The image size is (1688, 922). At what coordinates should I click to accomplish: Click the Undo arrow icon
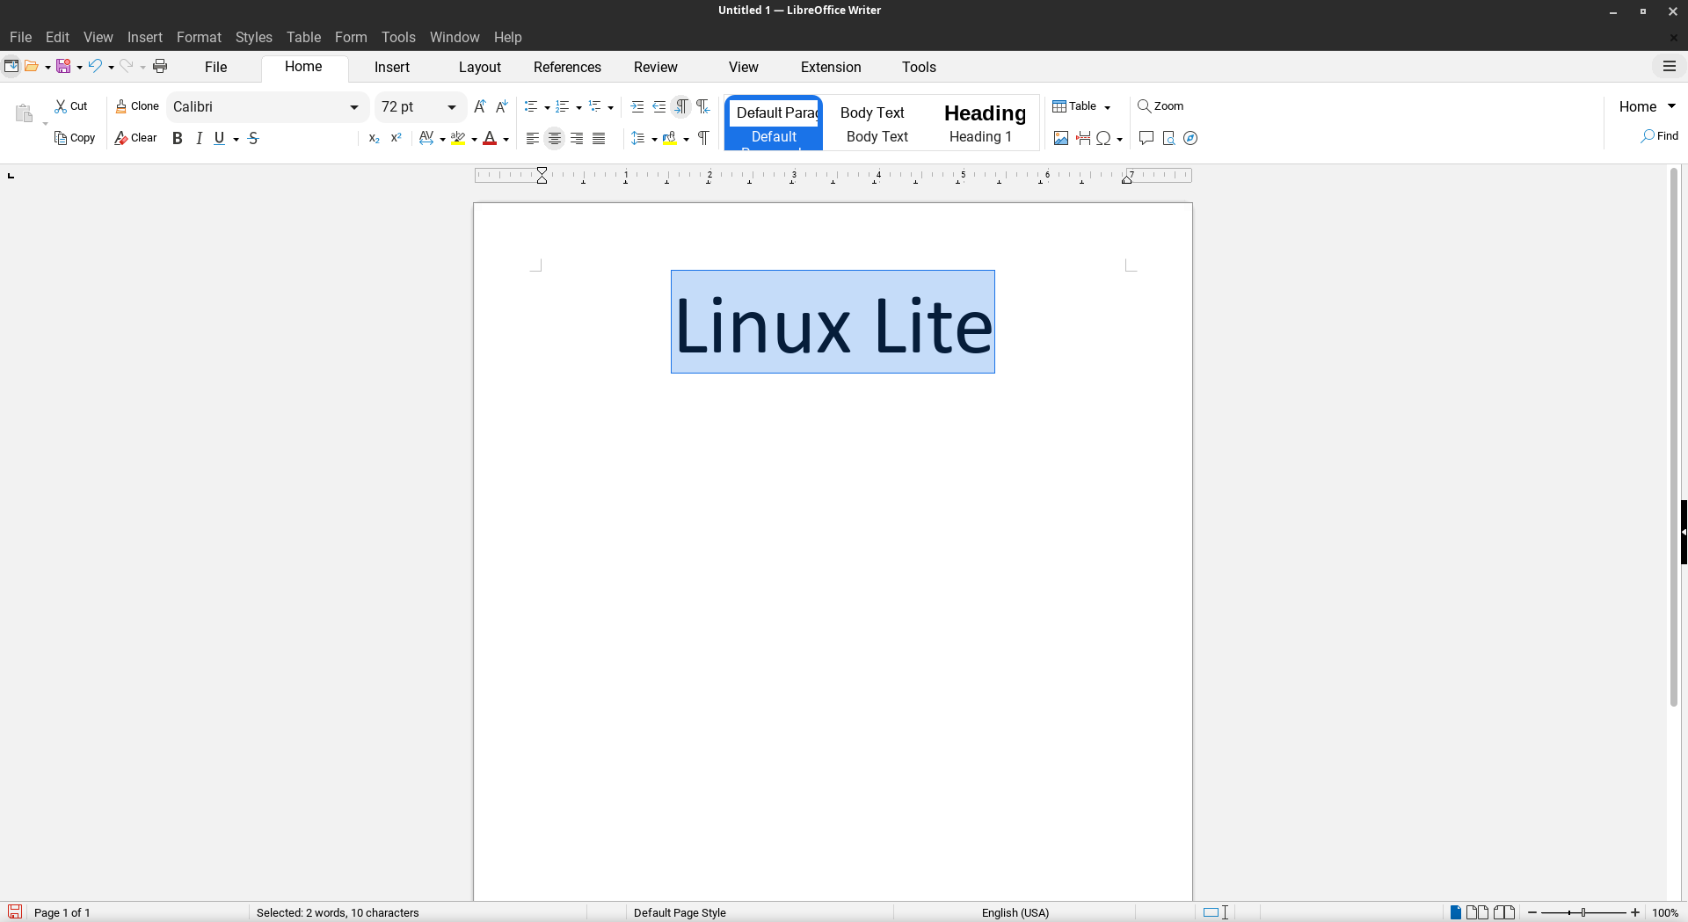point(95,66)
